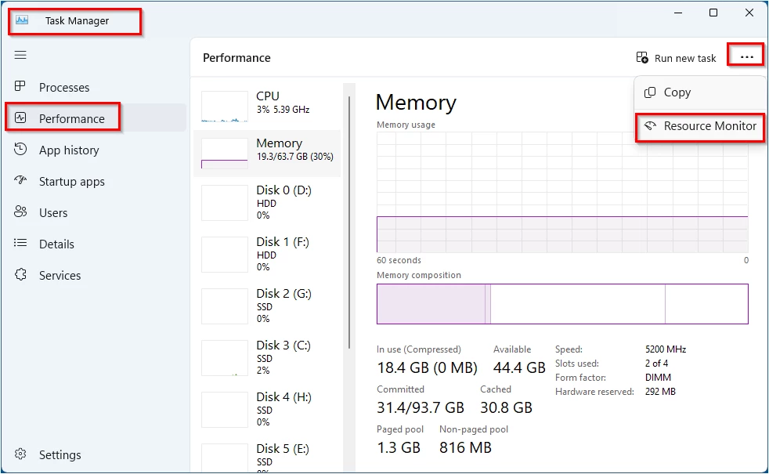Screen dimensions: 769x474
Task: Click the 816 MB non-paged pool value
Action: (x=465, y=447)
